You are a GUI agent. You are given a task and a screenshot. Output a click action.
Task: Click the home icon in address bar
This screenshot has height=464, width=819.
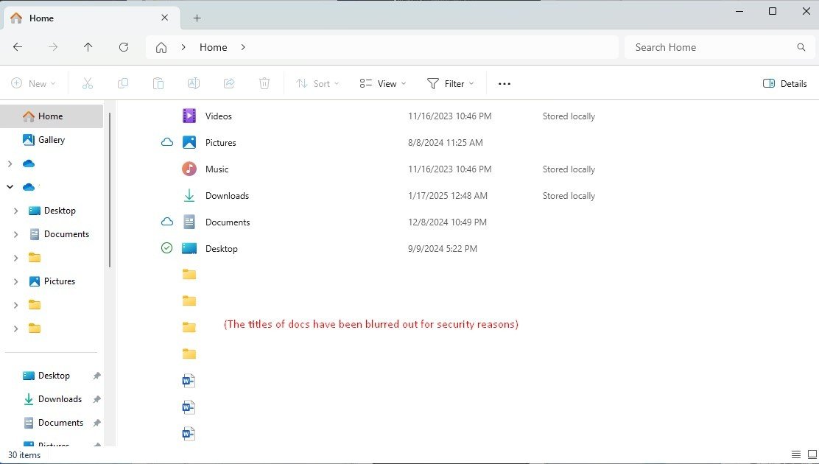pos(161,48)
